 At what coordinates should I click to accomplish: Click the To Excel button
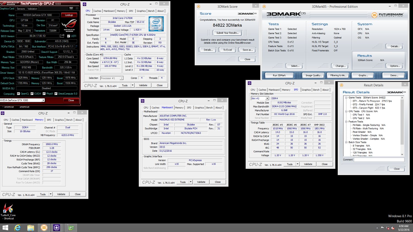pyautogui.click(x=227, y=50)
